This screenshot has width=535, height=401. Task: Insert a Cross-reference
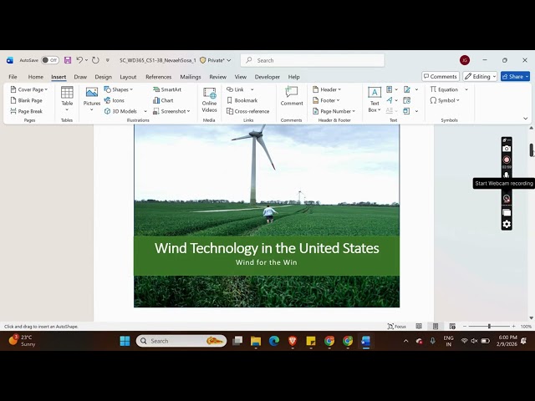(x=248, y=111)
